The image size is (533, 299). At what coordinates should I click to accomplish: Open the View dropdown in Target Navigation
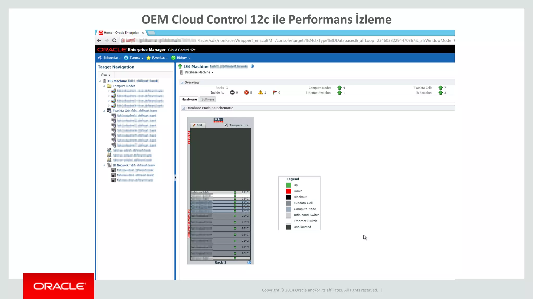tap(105, 74)
